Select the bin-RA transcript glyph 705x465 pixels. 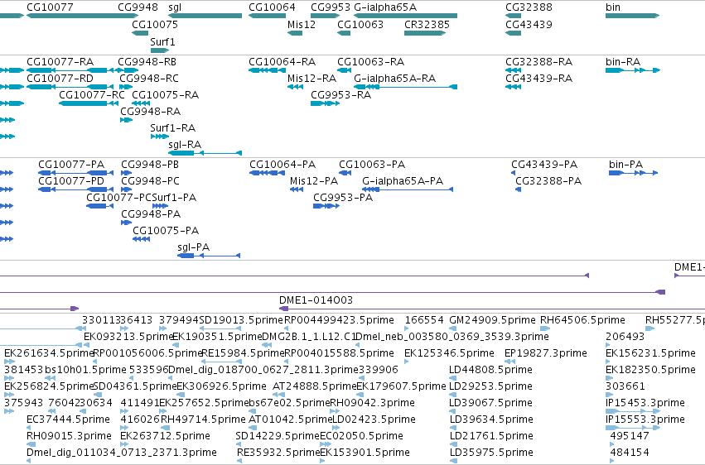[x=633, y=70]
